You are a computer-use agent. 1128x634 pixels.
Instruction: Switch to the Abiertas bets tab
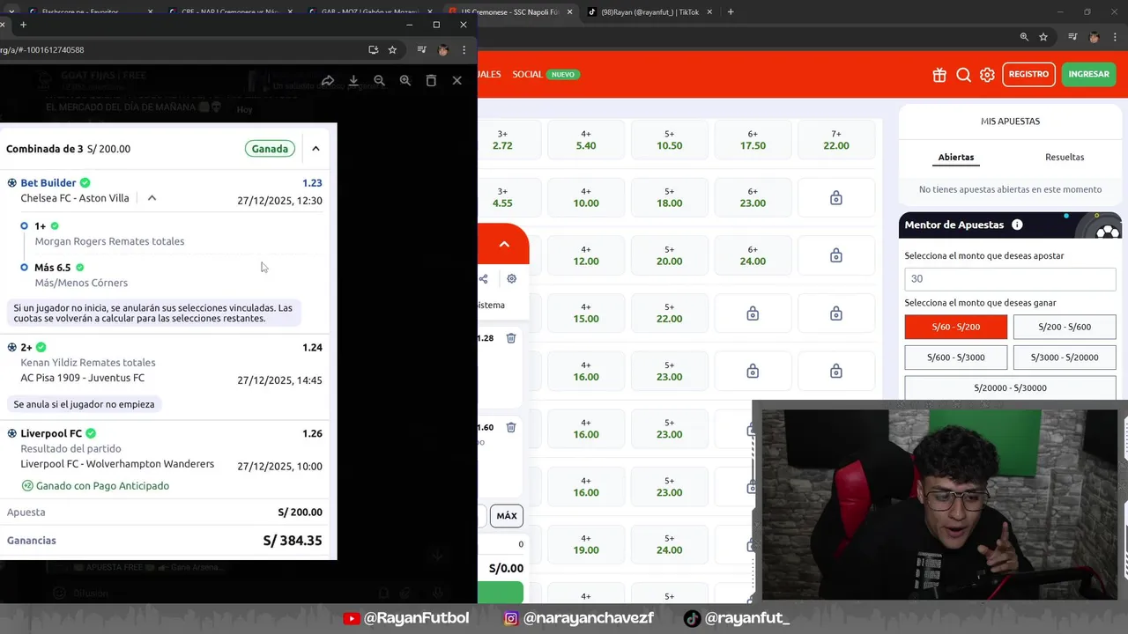956,157
